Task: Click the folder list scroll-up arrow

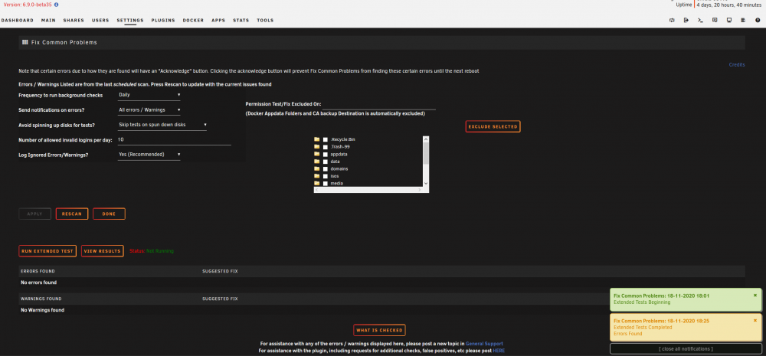Action: (425, 139)
